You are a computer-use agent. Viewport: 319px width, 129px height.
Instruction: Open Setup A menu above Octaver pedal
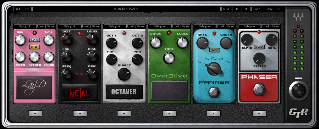(x=115, y=26)
